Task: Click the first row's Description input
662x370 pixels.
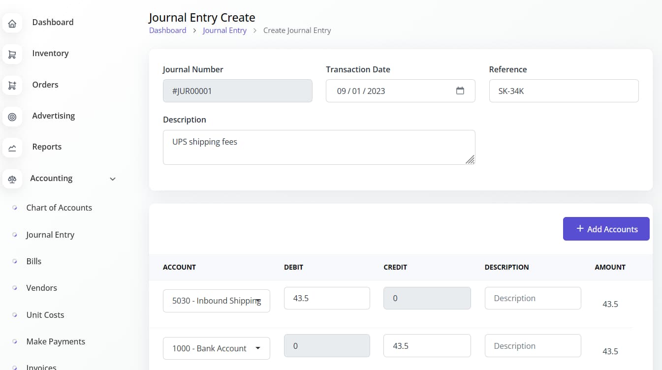Action: tap(533, 298)
